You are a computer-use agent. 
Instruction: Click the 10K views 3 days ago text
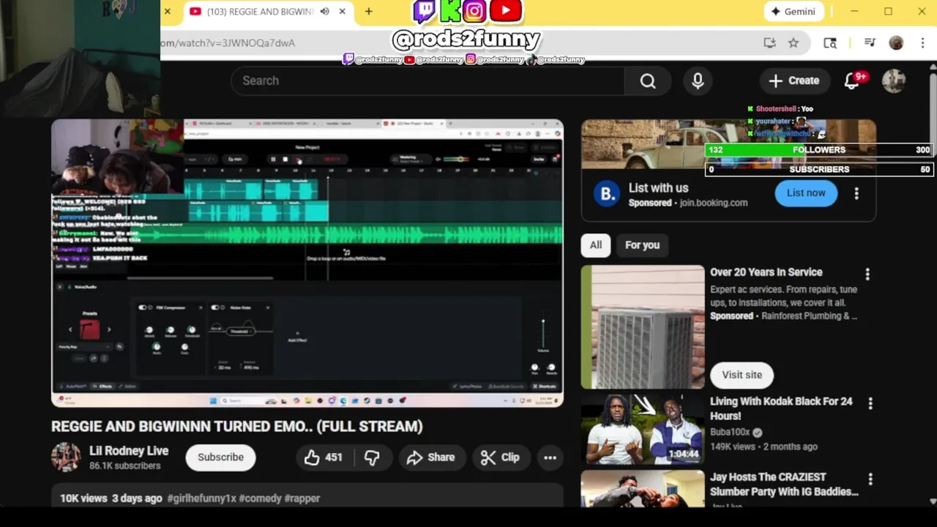111,498
